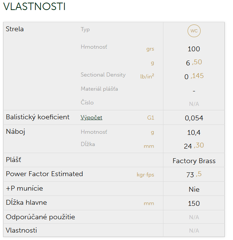Click the Materiál plášťa label
The width and height of the screenshot is (233, 240).
click(99, 89)
